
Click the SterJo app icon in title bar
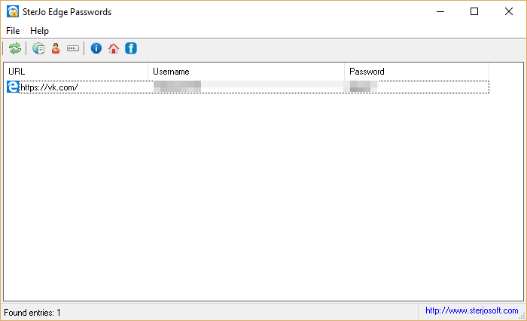pos(12,11)
